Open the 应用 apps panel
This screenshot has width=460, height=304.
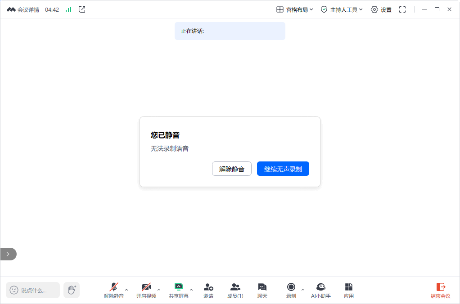[348, 291]
